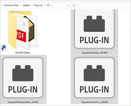The width and height of the screenshot is (131, 106).
Task: Click in the search box field
Action: pyautogui.click(x=105, y=5)
